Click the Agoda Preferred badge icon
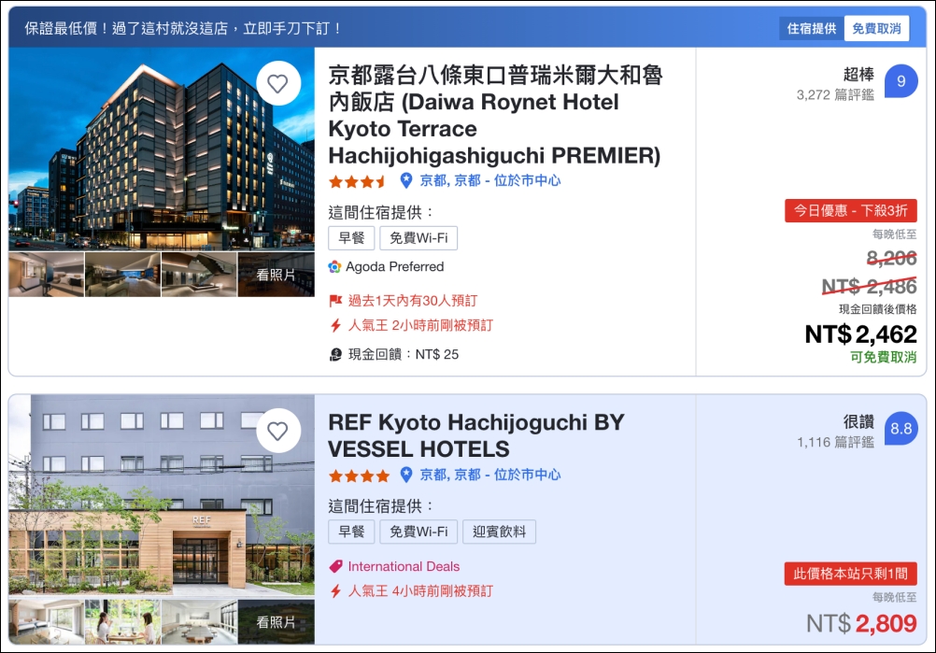936x653 pixels. click(334, 267)
